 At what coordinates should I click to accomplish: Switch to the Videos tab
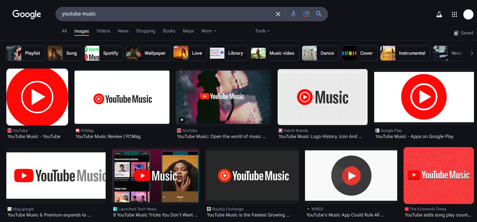[x=103, y=31]
